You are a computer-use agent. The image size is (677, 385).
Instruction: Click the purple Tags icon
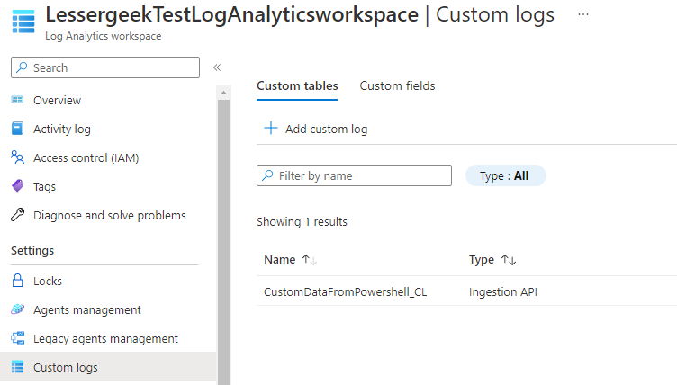point(17,186)
